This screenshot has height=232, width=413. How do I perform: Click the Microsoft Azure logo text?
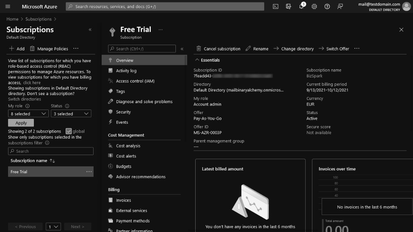40,6
